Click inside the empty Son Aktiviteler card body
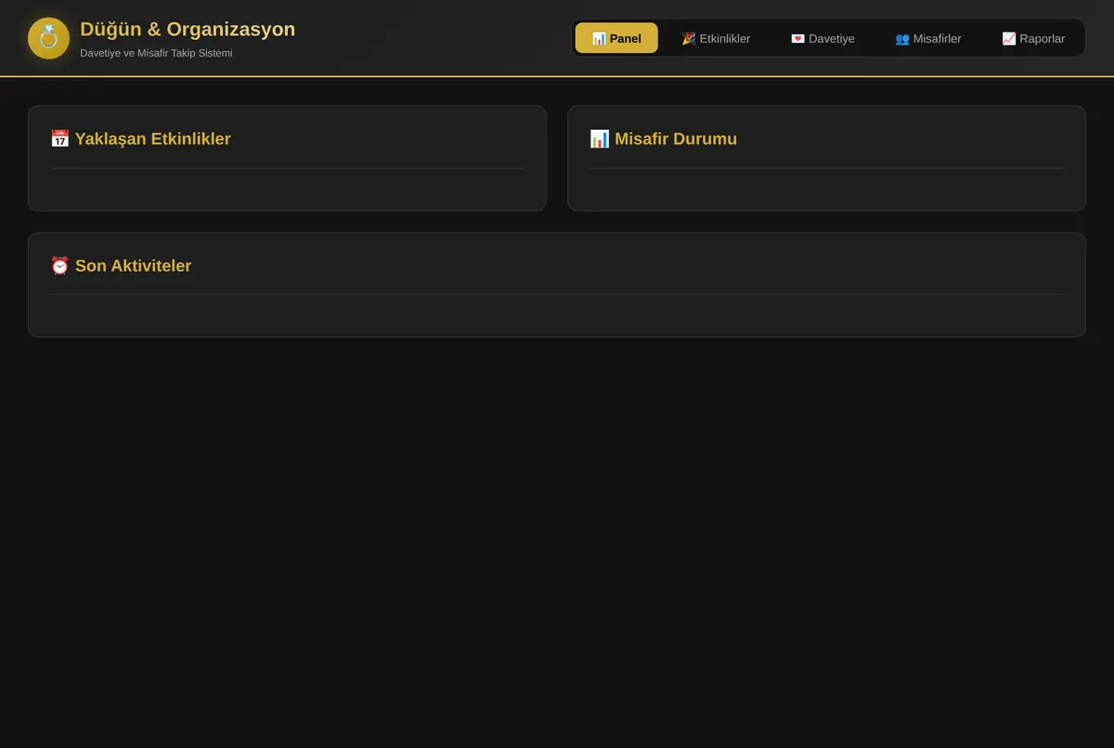This screenshot has width=1114, height=748. [557, 314]
